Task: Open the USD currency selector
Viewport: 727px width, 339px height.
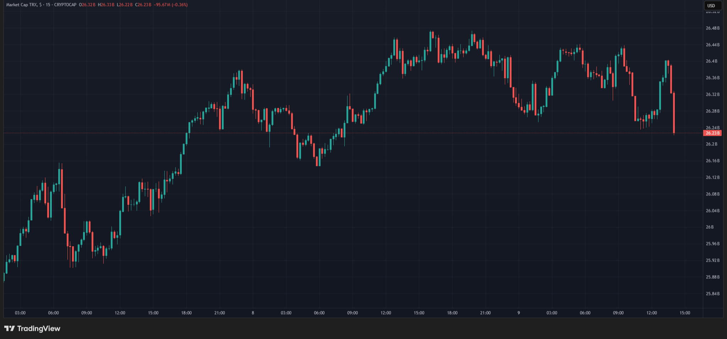Action: [x=713, y=5]
